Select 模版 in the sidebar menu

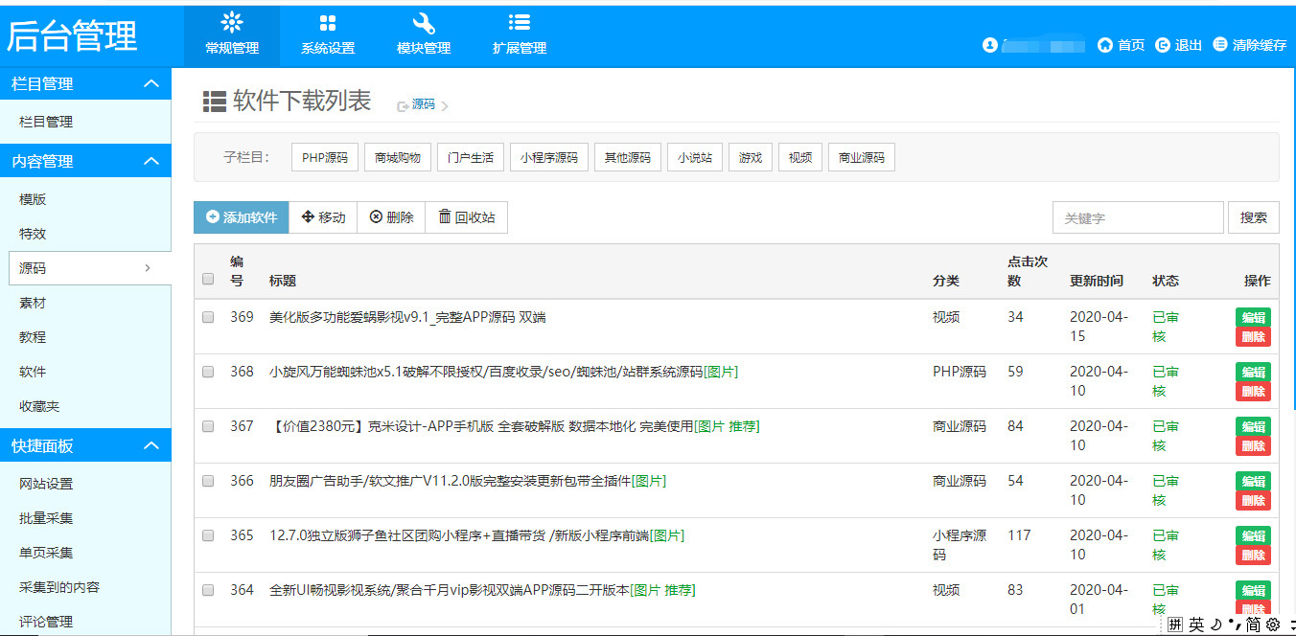pos(33,199)
